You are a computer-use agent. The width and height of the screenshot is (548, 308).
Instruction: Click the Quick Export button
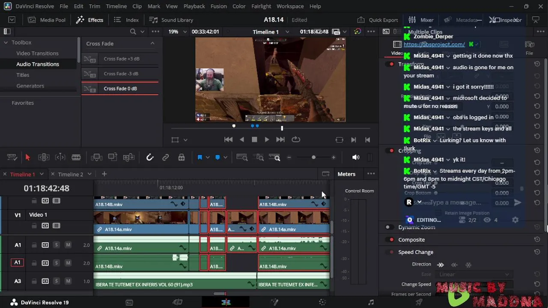[378, 20]
